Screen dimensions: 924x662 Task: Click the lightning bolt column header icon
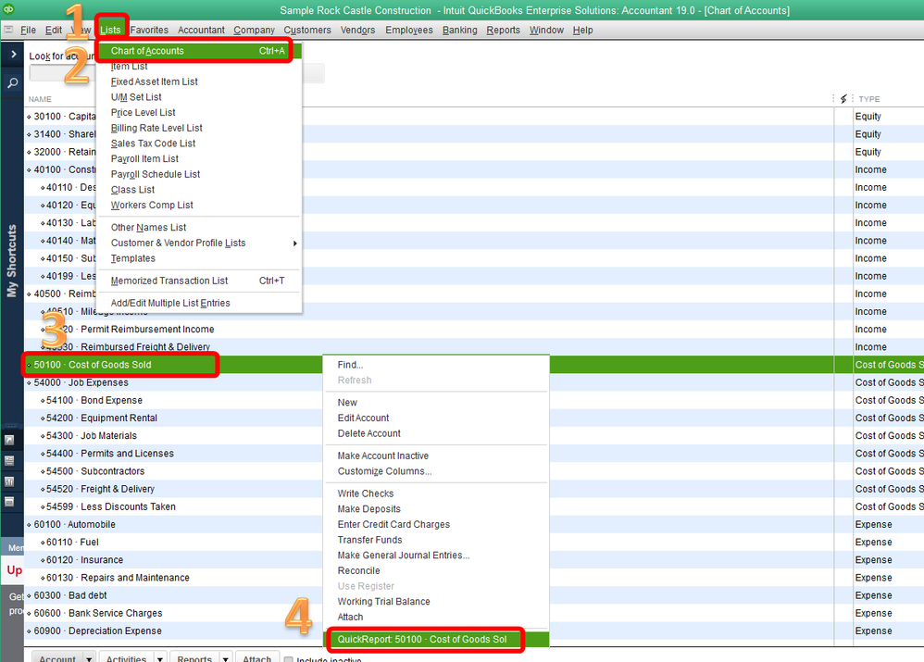[843, 98]
